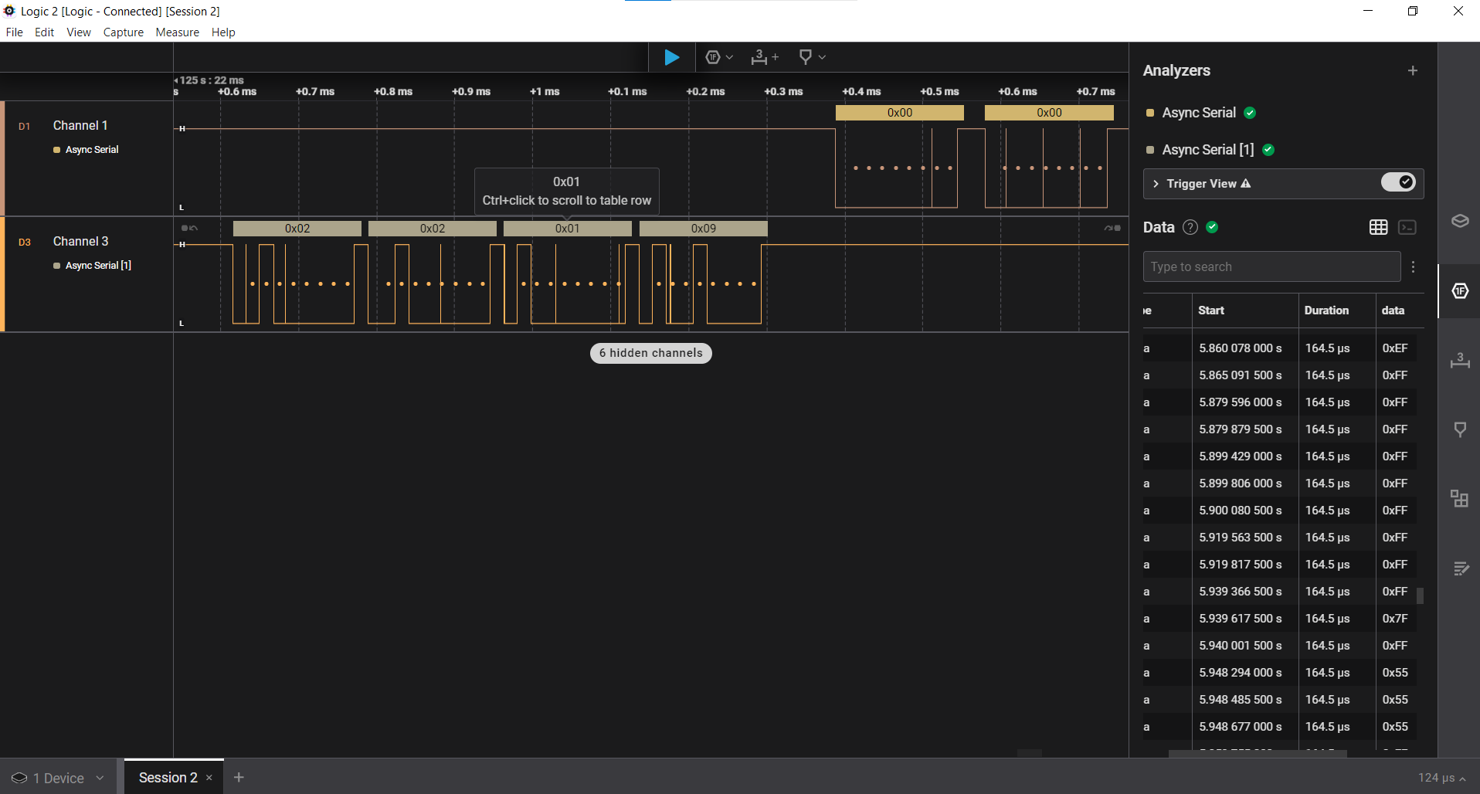Image resolution: width=1480 pixels, height=794 pixels.
Task: Open the View menu
Action: [79, 32]
